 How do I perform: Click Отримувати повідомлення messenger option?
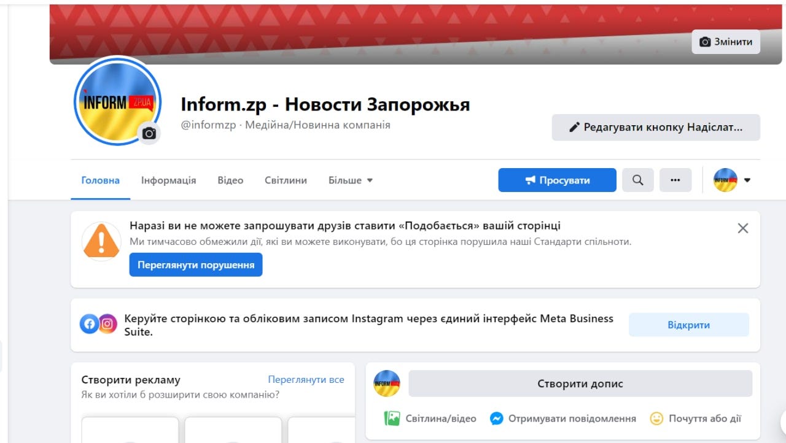563,418
